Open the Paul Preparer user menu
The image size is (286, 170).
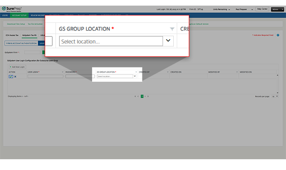pyautogui.click(x=244, y=9)
